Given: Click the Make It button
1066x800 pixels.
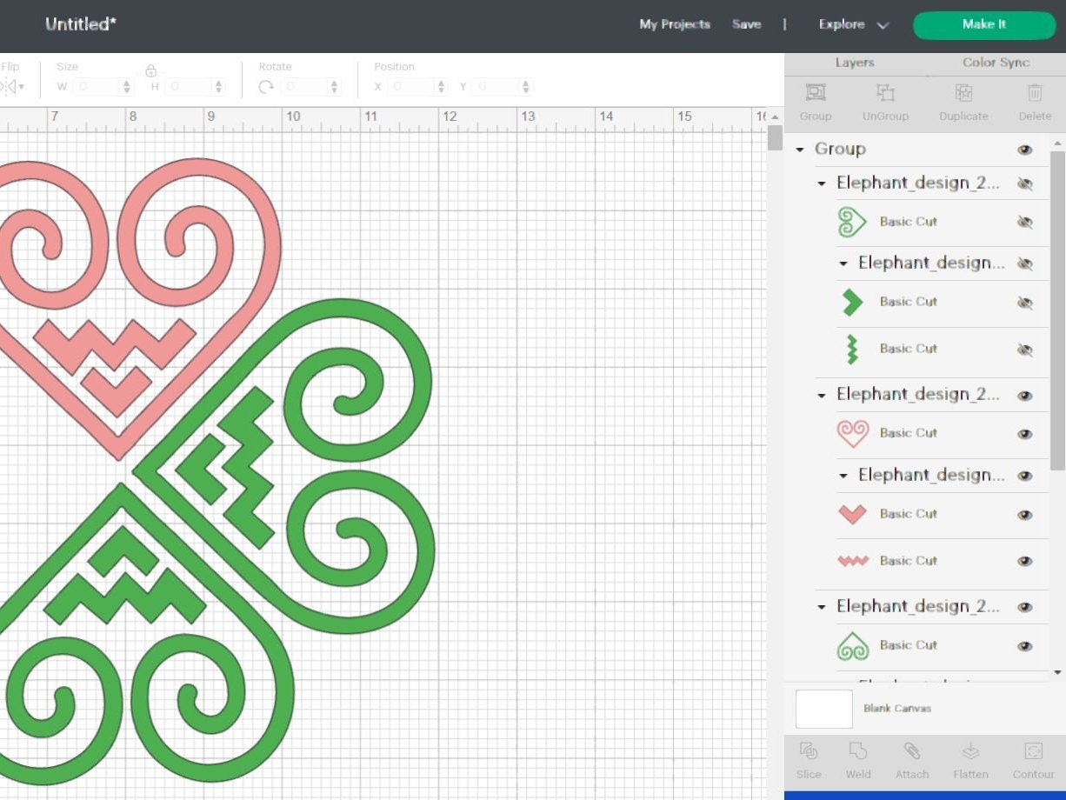Looking at the screenshot, I should click(983, 24).
